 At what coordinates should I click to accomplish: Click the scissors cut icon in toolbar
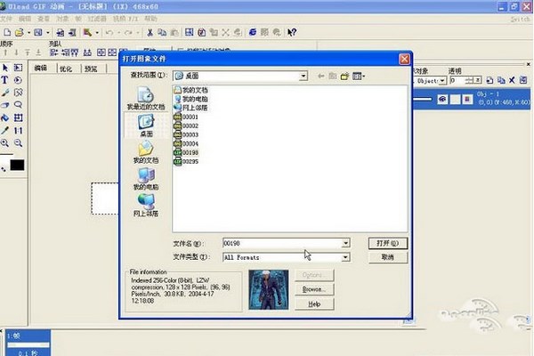click(x=150, y=33)
